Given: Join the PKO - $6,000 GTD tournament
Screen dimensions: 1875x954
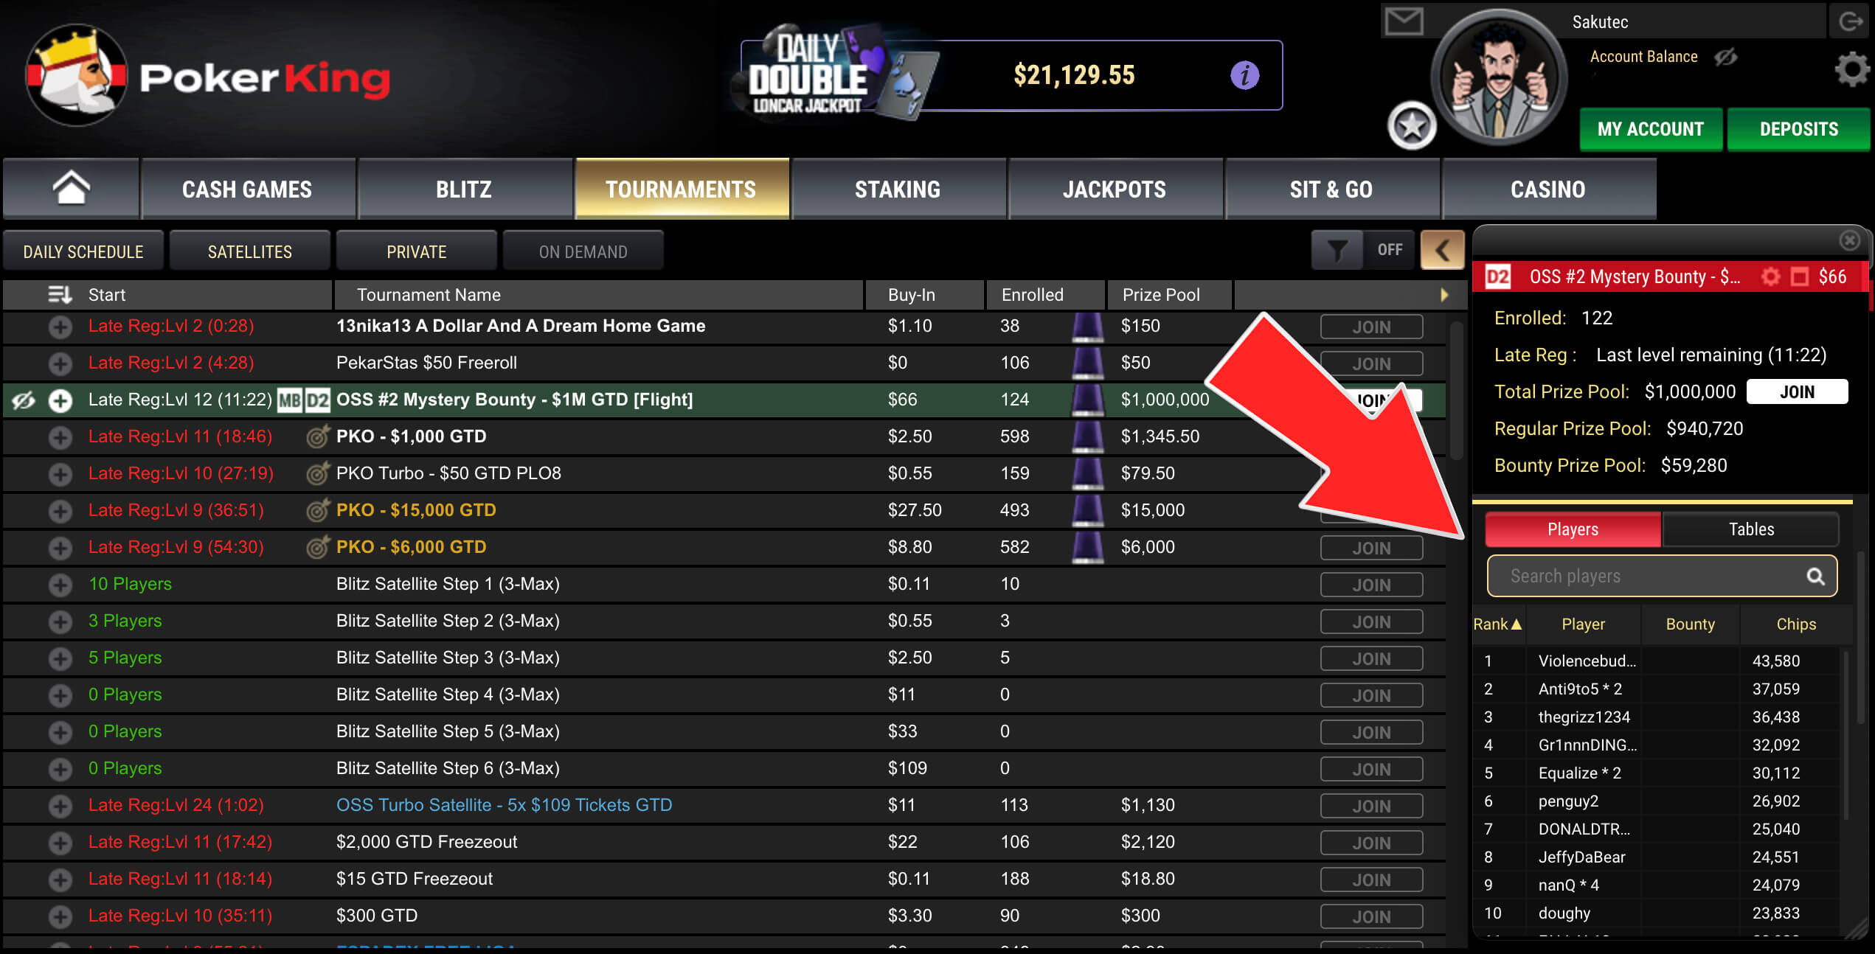Looking at the screenshot, I should coord(1371,548).
